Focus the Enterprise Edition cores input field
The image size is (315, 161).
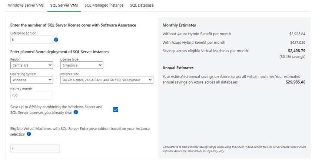pos(32,40)
